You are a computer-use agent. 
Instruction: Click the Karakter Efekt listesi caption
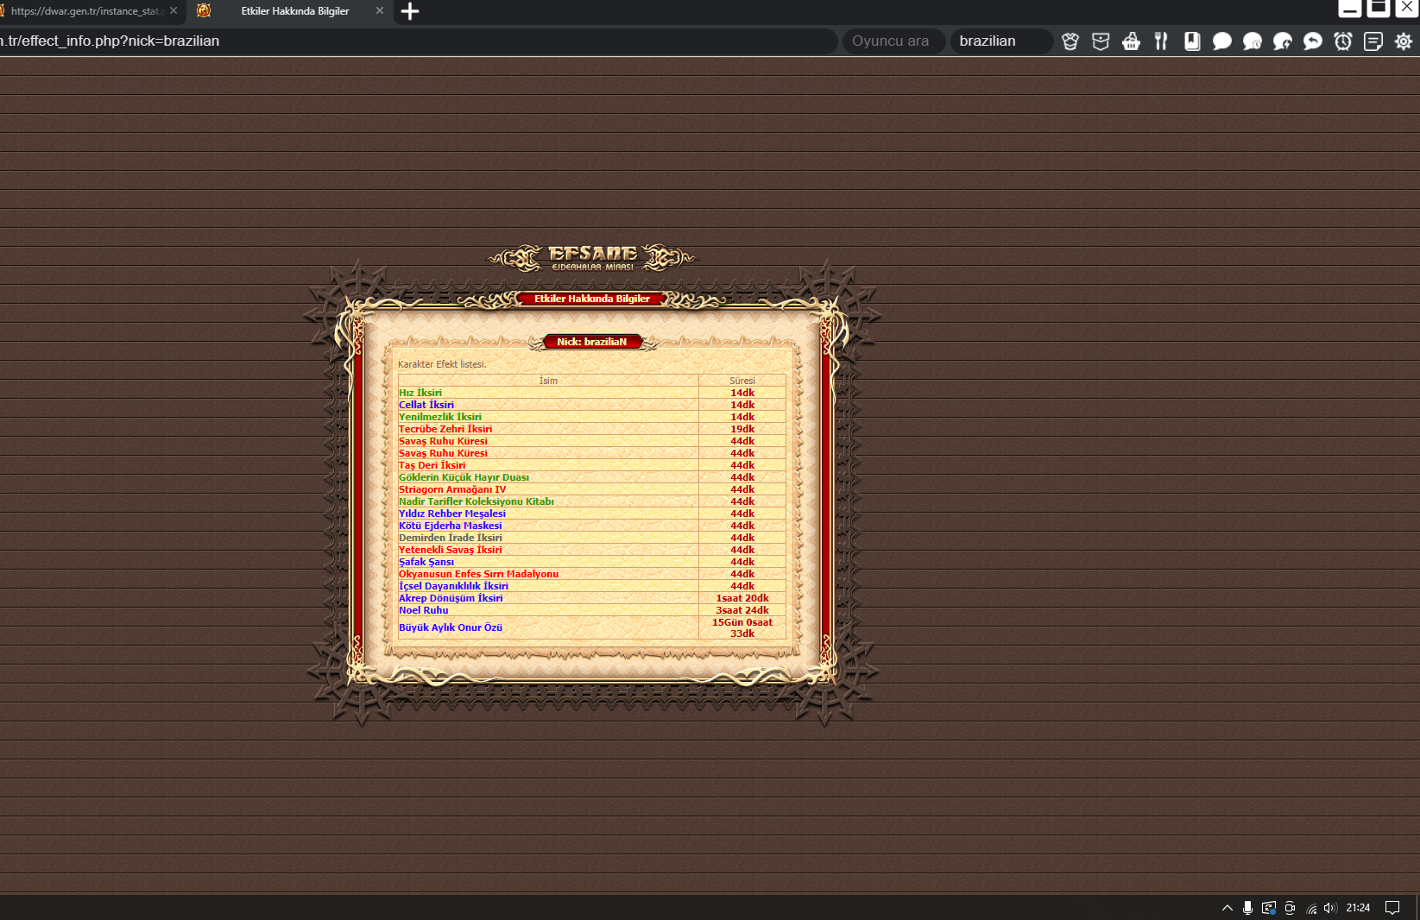point(442,364)
